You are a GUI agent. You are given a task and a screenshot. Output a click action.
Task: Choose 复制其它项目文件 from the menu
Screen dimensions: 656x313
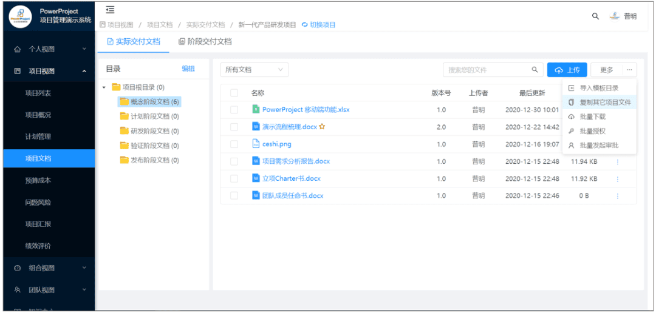pos(599,103)
